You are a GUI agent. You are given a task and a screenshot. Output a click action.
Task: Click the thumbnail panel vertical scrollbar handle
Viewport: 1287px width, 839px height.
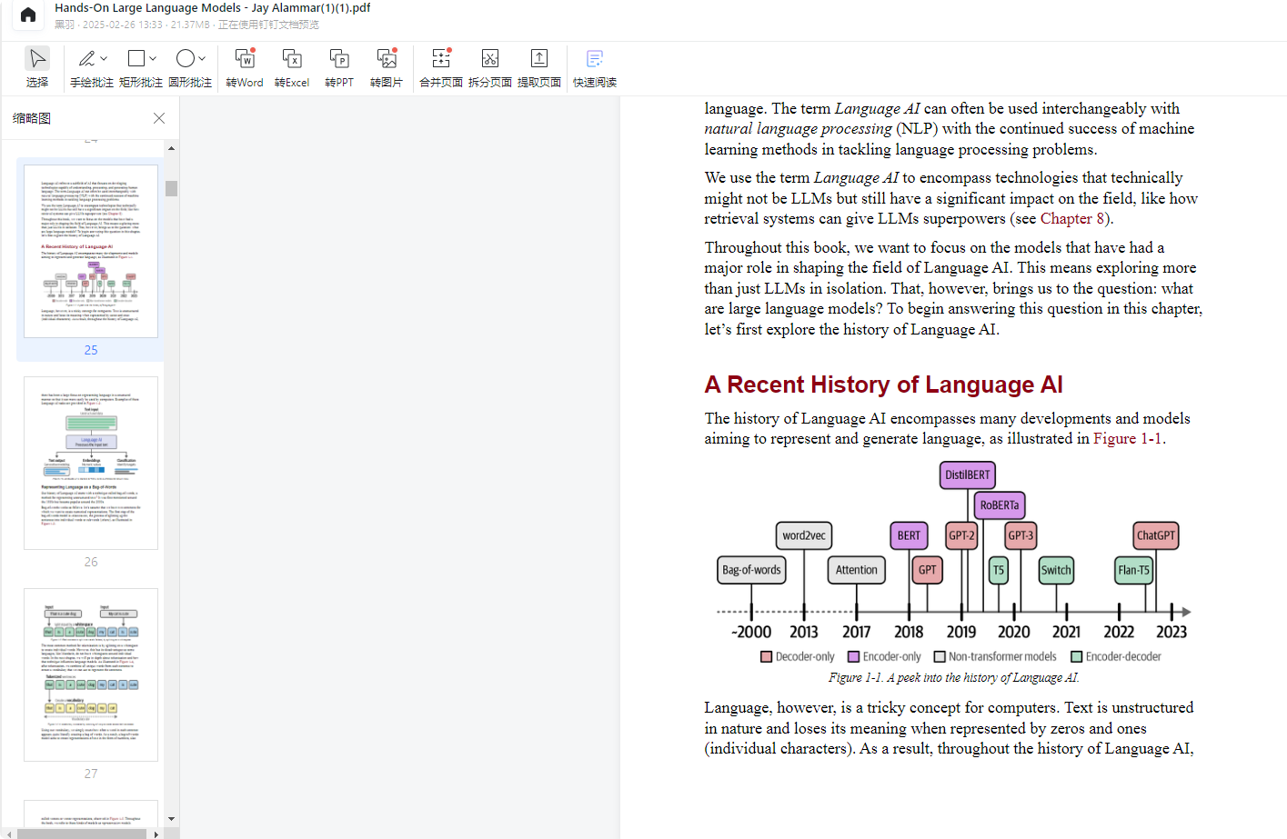pos(171,188)
